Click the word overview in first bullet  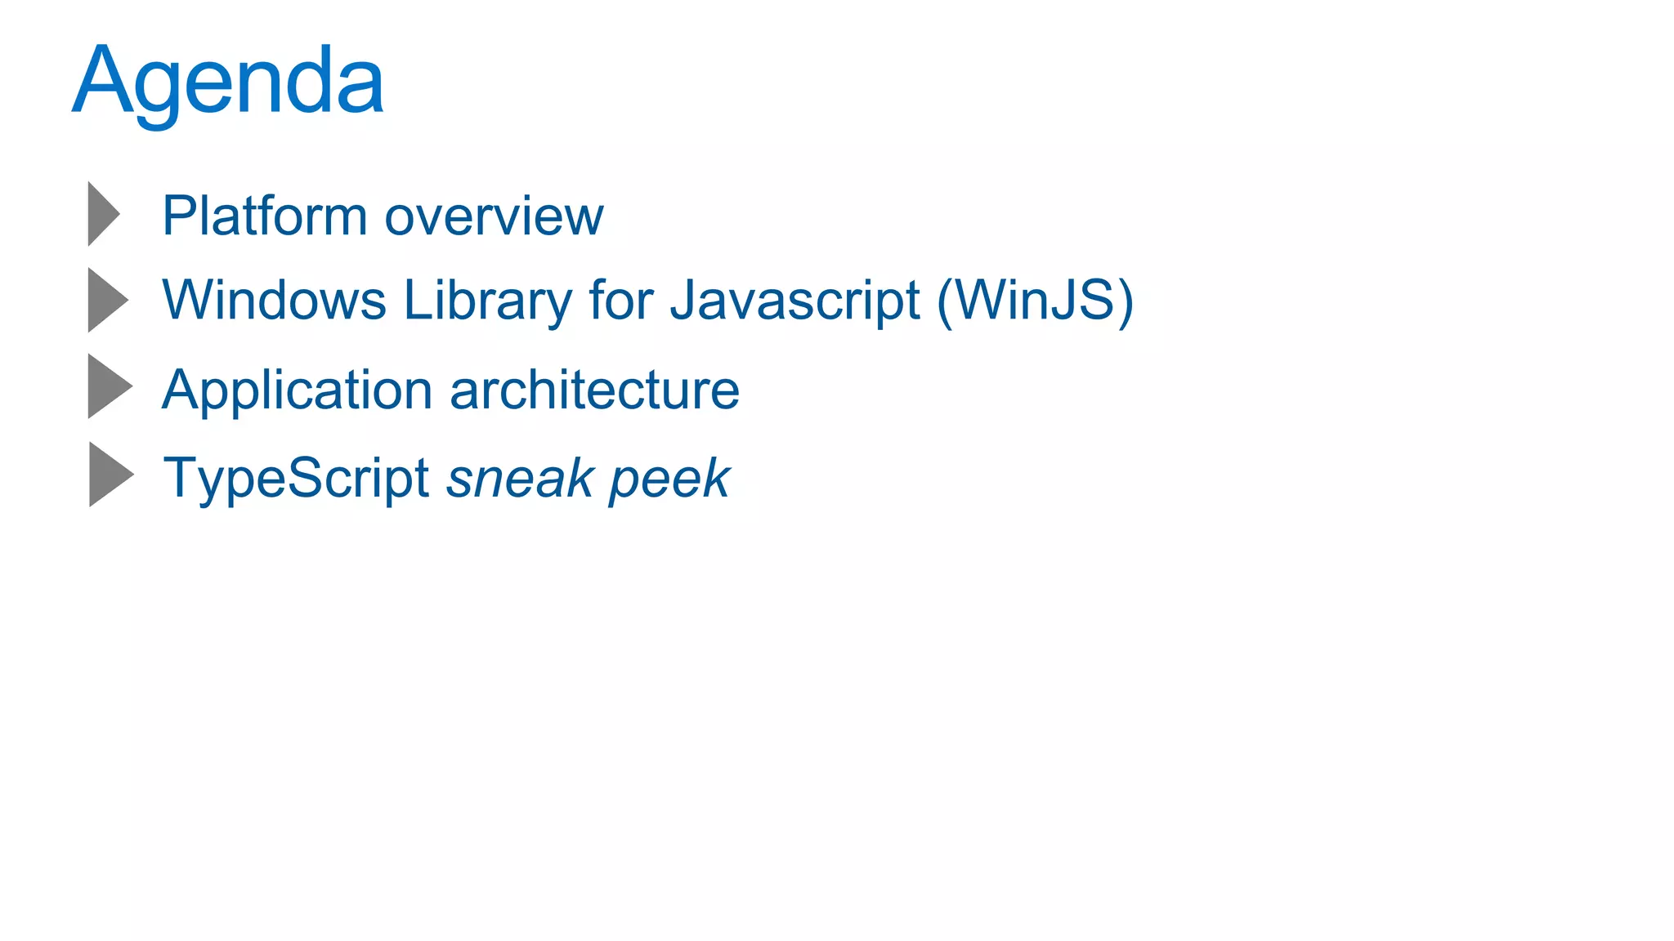[494, 216]
